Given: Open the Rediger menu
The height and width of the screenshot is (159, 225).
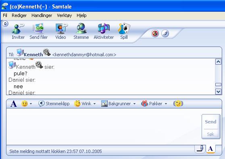Looking at the screenshot, I should 19,15.
